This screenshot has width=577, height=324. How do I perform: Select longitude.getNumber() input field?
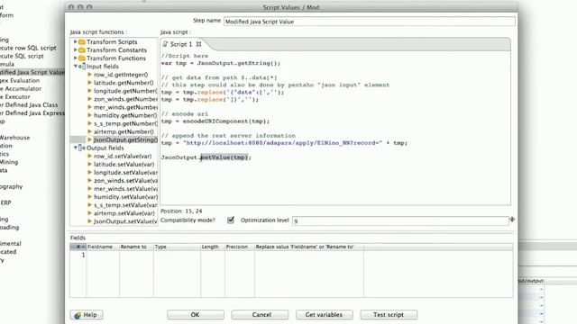pos(125,91)
